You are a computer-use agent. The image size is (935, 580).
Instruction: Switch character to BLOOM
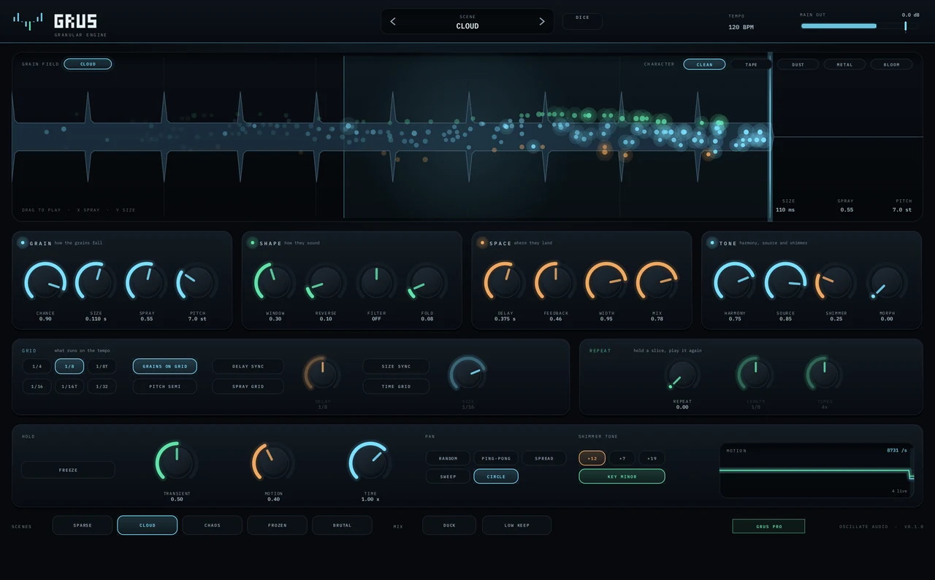(891, 64)
